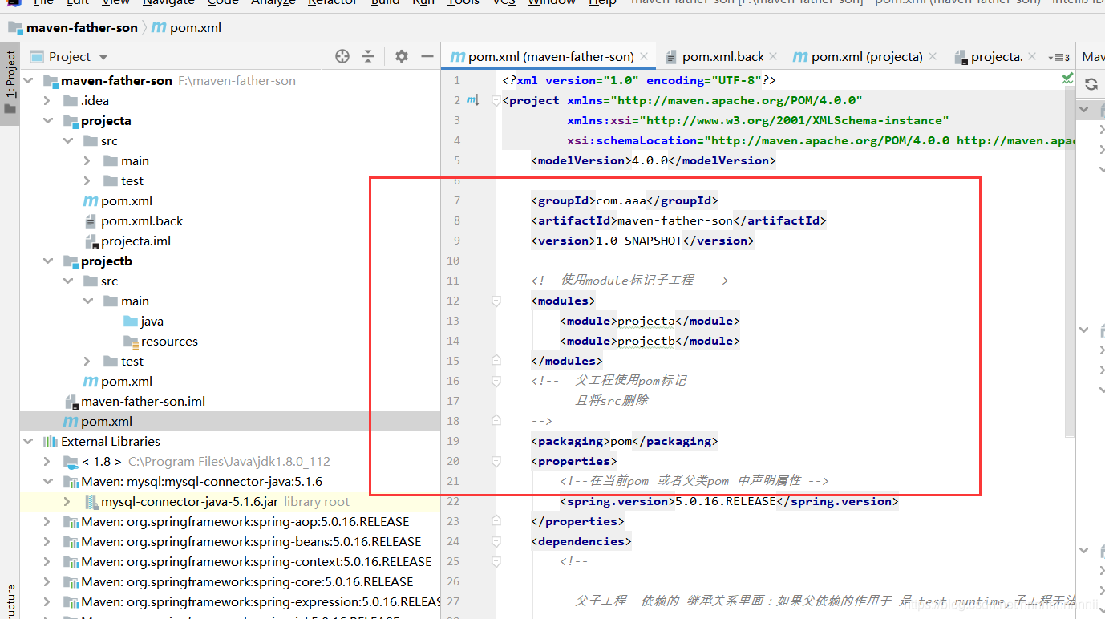Toggle the fold marker at closing modules tag
Viewport: 1105px width, 619px height.
pyautogui.click(x=496, y=361)
